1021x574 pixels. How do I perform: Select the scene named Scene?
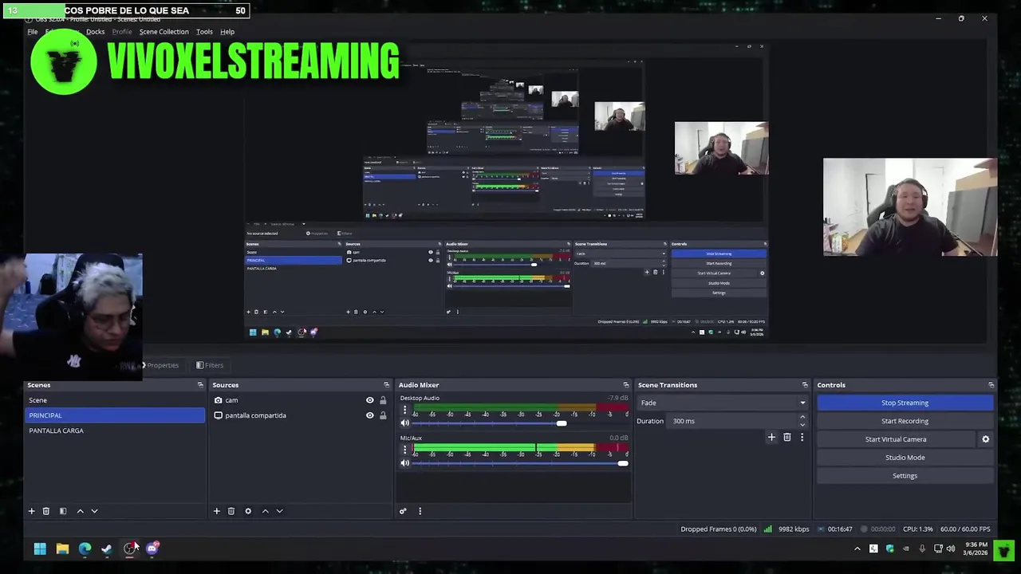[115, 400]
